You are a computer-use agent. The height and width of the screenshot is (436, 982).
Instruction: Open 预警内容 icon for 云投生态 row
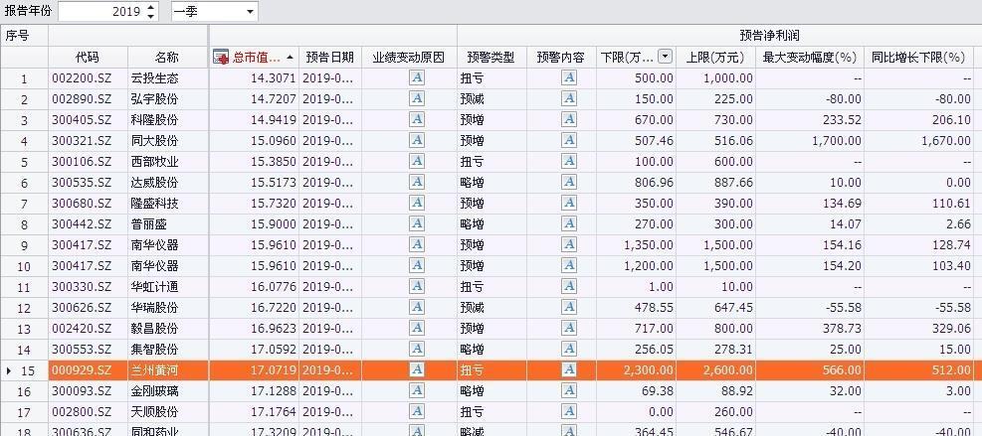coord(569,78)
